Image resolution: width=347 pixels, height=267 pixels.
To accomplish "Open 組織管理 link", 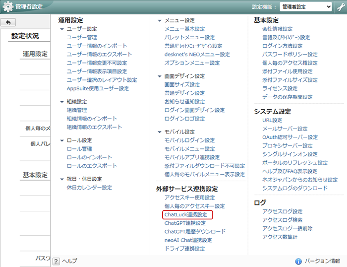I will click(x=77, y=110).
